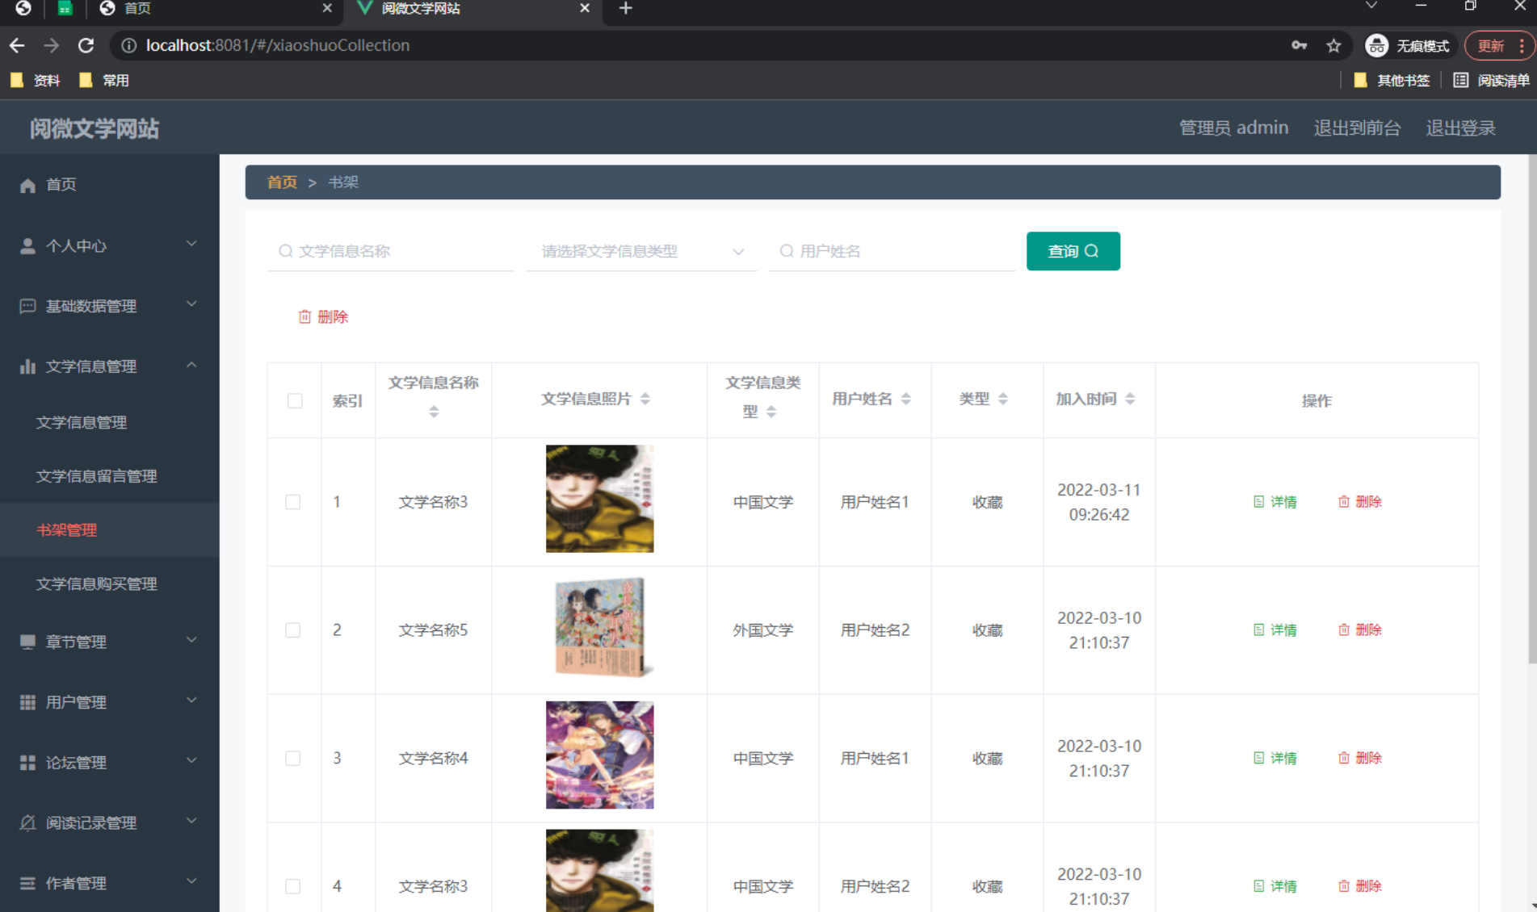Check the checkbox for row 1

[x=292, y=501]
